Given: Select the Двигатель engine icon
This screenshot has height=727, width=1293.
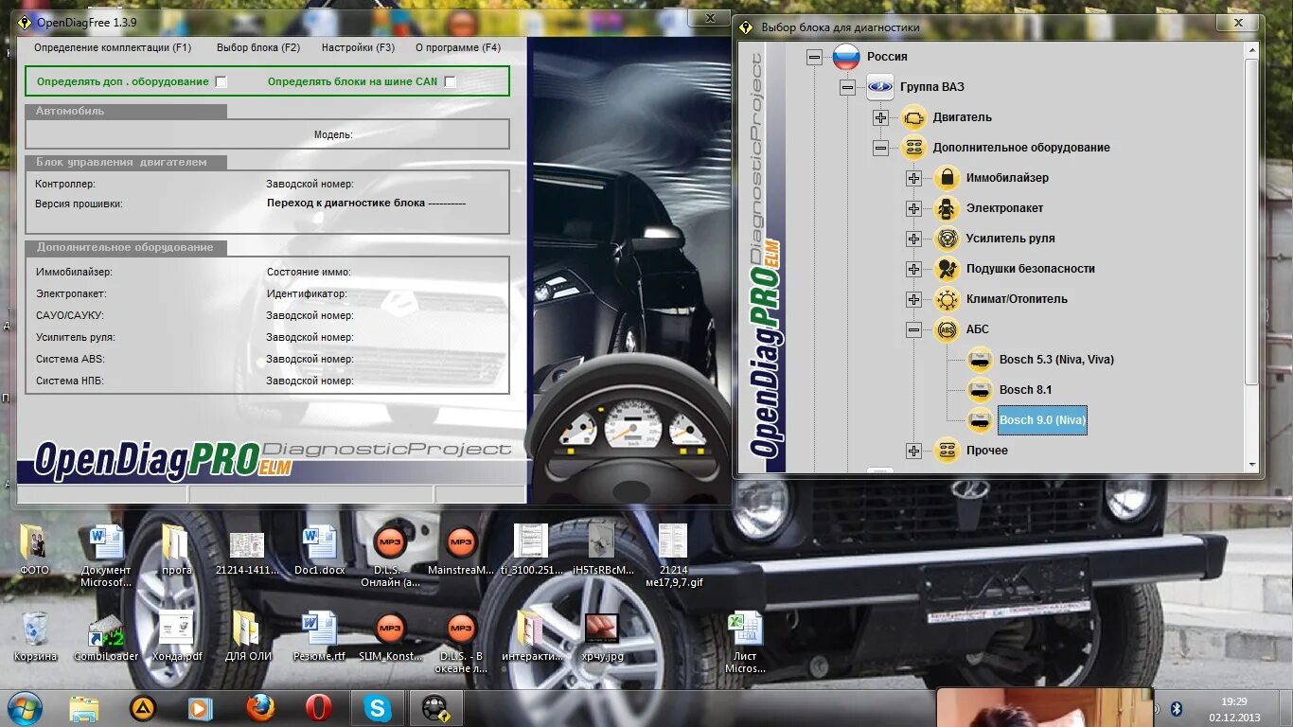Looking at the screenshot, I should 912,117.
